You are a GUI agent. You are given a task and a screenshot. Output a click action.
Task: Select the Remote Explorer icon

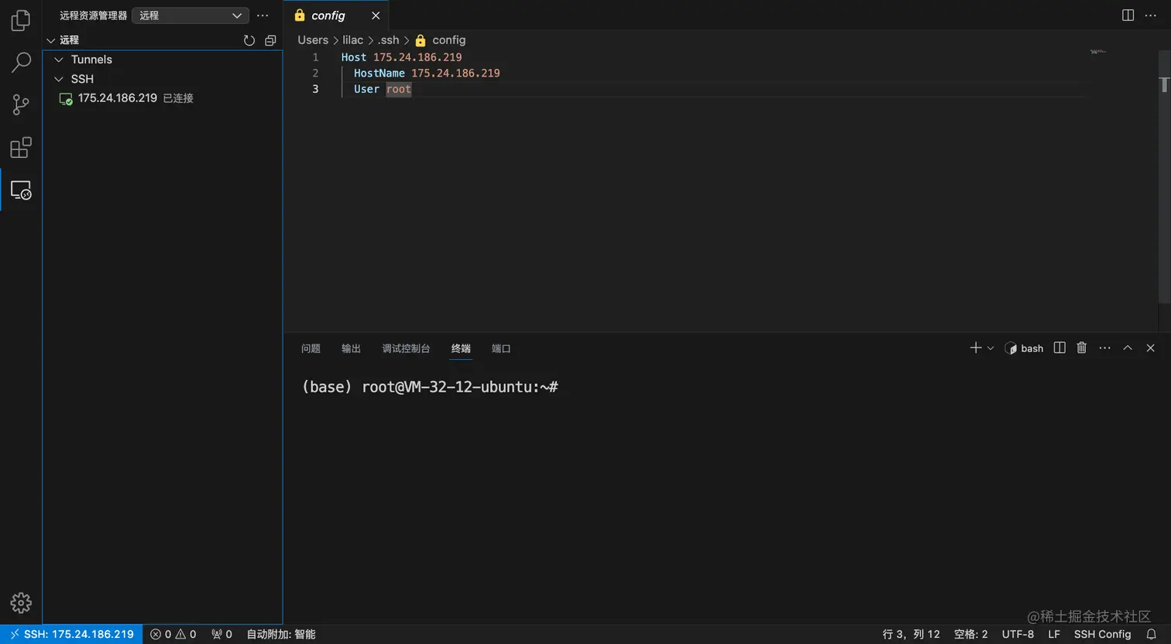(x=21, y=189)
